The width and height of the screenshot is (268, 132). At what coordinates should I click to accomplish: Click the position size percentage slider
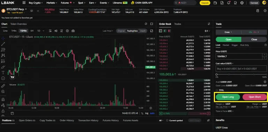(241, 75)
